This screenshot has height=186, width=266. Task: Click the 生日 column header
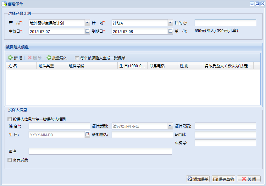click(x=132, y=66)
